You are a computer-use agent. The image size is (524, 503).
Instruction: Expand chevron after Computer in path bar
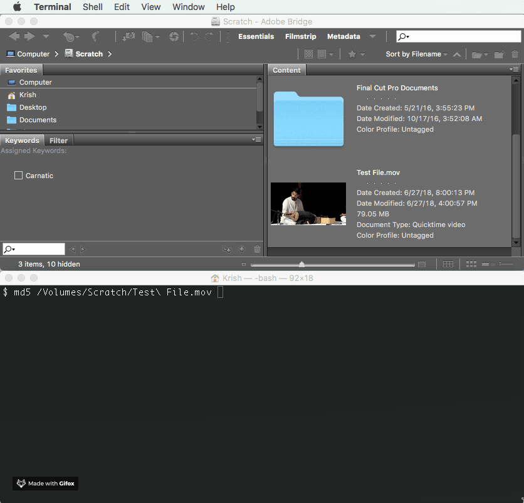56,54
